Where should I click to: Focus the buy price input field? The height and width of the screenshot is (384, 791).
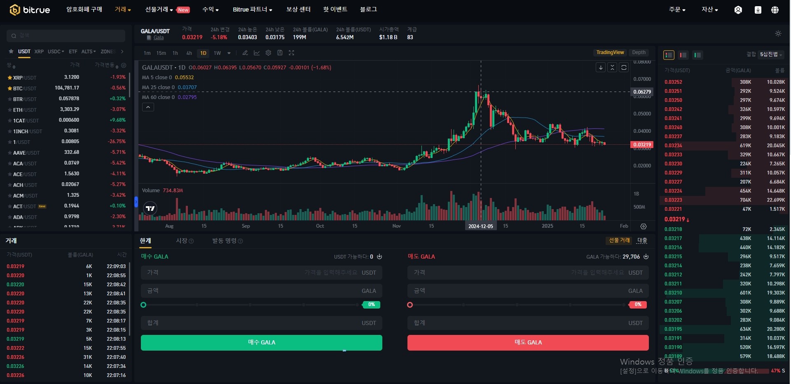[x=262, y=273]
